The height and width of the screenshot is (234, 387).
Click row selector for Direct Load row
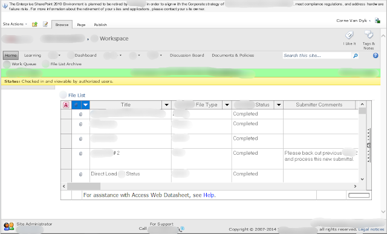66,176
